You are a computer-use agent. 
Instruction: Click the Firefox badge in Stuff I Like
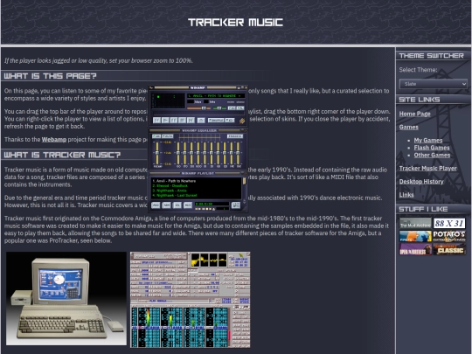coord(415,236)
